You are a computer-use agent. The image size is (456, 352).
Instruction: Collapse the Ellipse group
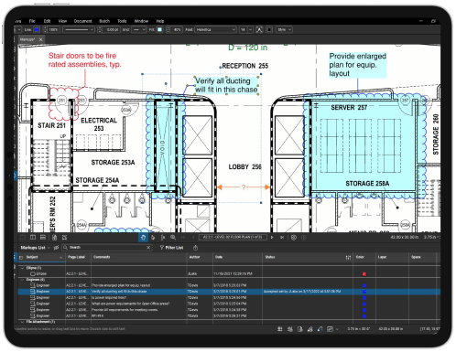[x=22, y=268]
